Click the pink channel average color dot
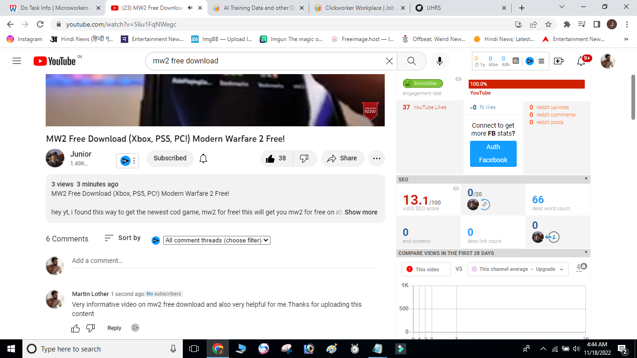The image size is (637, 358). pos(474,269)
